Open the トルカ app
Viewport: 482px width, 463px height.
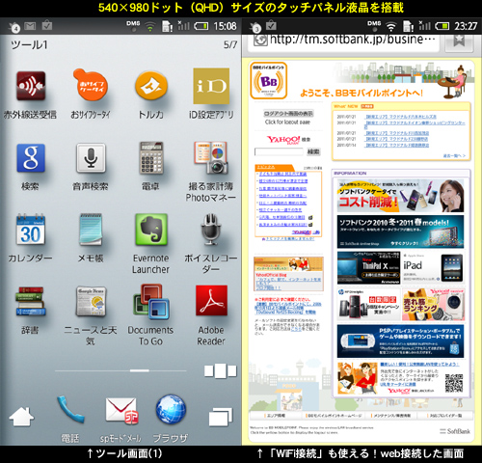click(151, 85)
